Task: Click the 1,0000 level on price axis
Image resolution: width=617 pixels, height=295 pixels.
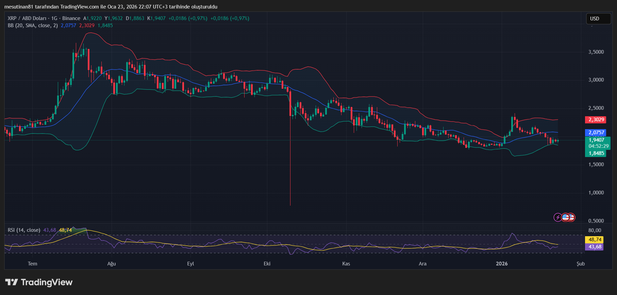Action: point(596,193)
